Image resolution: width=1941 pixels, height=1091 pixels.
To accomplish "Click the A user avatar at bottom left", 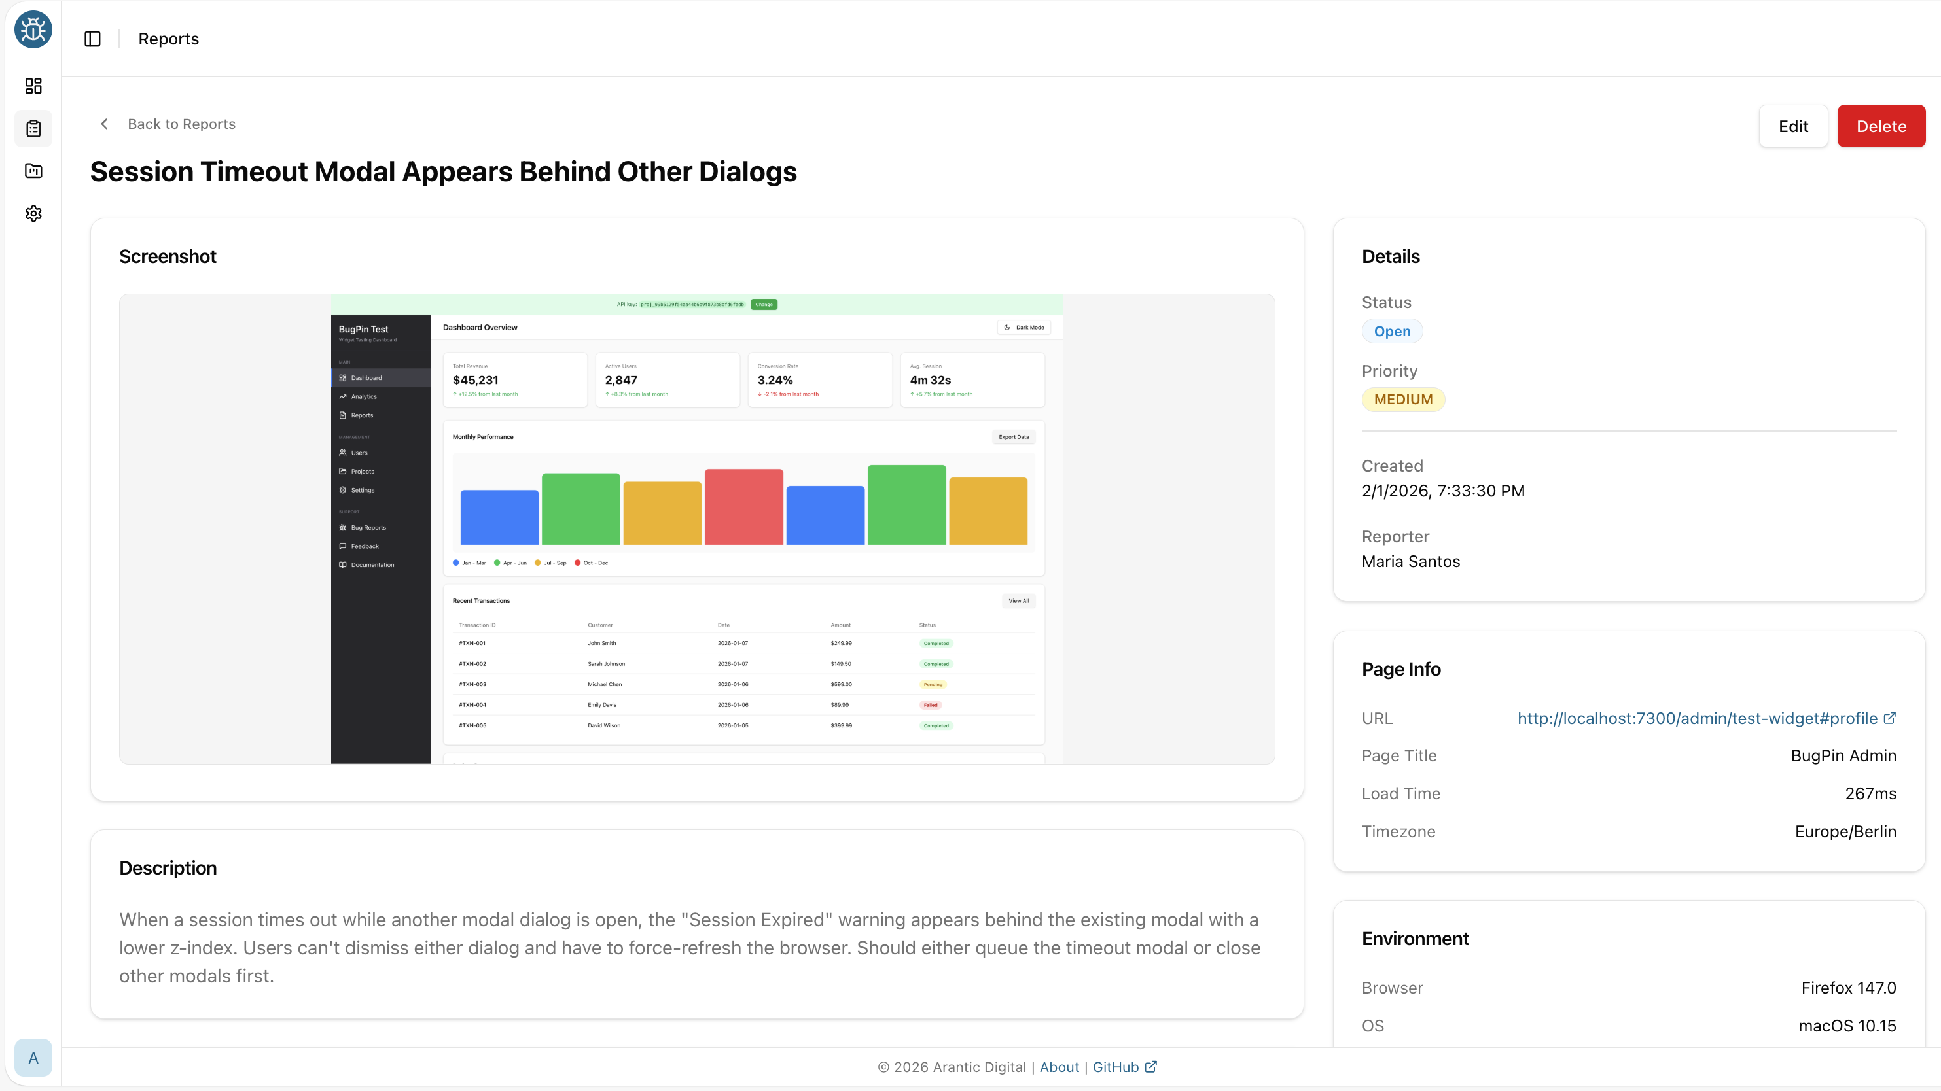I will coord(33,1057).
